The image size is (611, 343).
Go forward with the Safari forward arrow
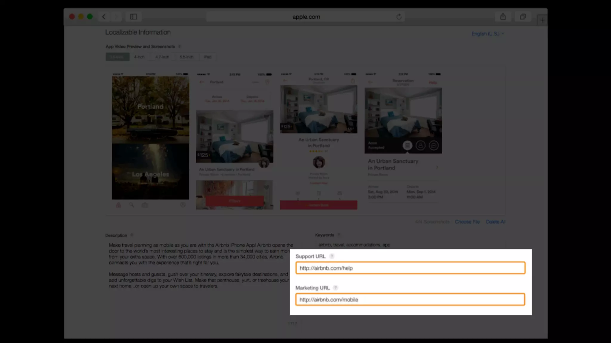pyautogui.click(x=116, y=17)
